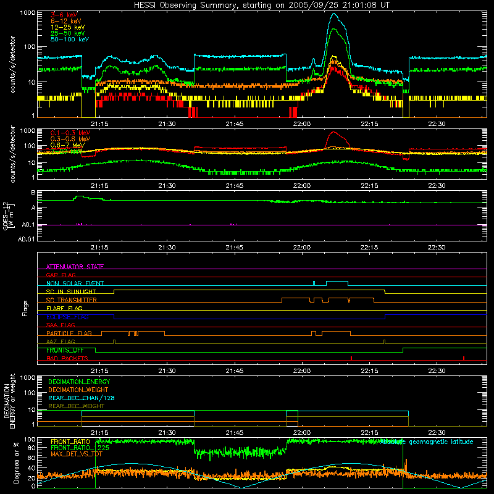Select the 0.1-0.3 MeV legend label
The height and width of the screenshot is (494, 494).
70,133
